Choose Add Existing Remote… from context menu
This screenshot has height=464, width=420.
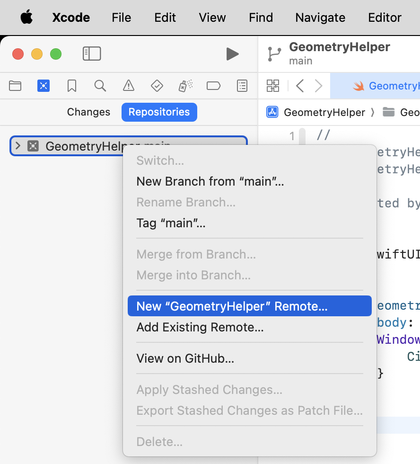200,327
